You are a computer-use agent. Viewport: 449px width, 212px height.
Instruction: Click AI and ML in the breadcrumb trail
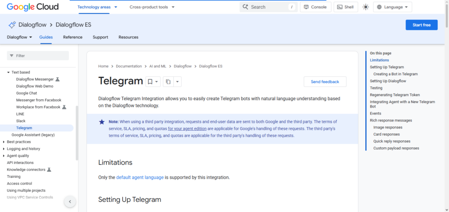pyautogui.click(x=157, y=66)
